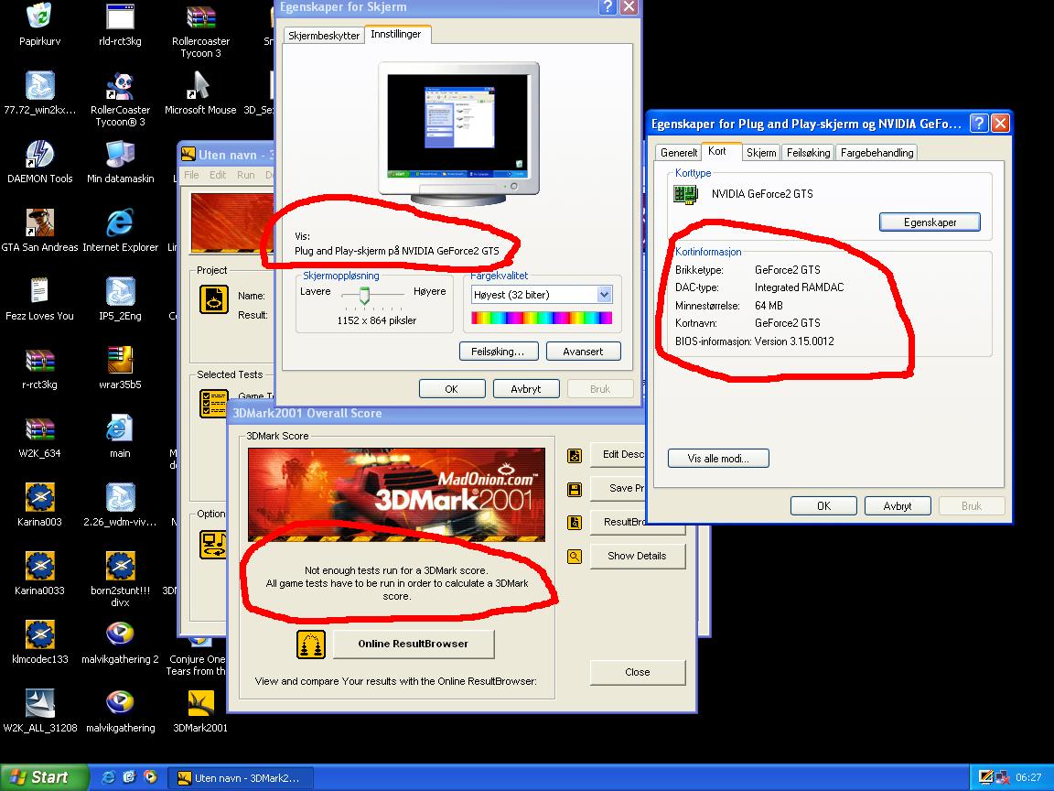Click the Vis alle modi... button
Image resolution: width=1054 pixels, height=791 pixels.
point(718,459)
